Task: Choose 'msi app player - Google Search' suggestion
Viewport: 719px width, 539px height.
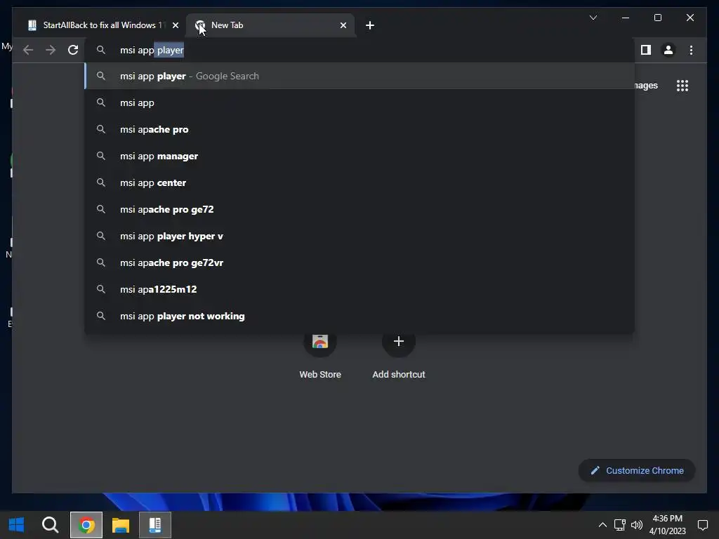Action: 360,76
